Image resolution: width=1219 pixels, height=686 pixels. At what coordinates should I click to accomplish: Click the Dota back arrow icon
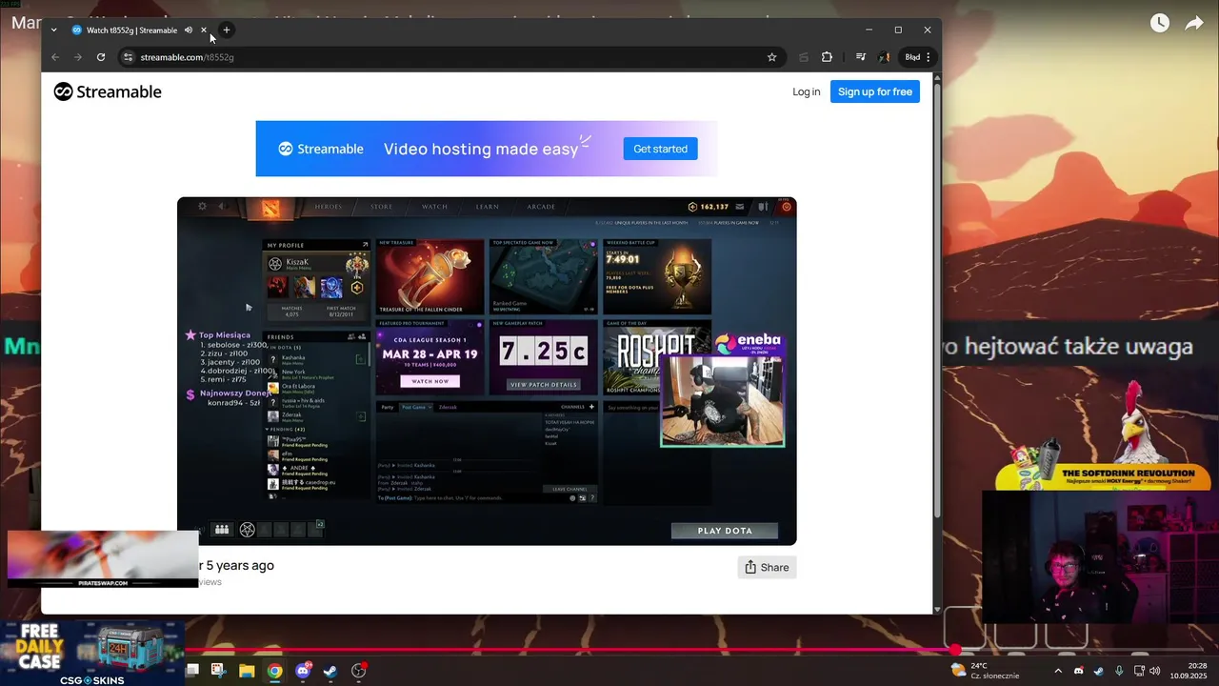(221, 206)
